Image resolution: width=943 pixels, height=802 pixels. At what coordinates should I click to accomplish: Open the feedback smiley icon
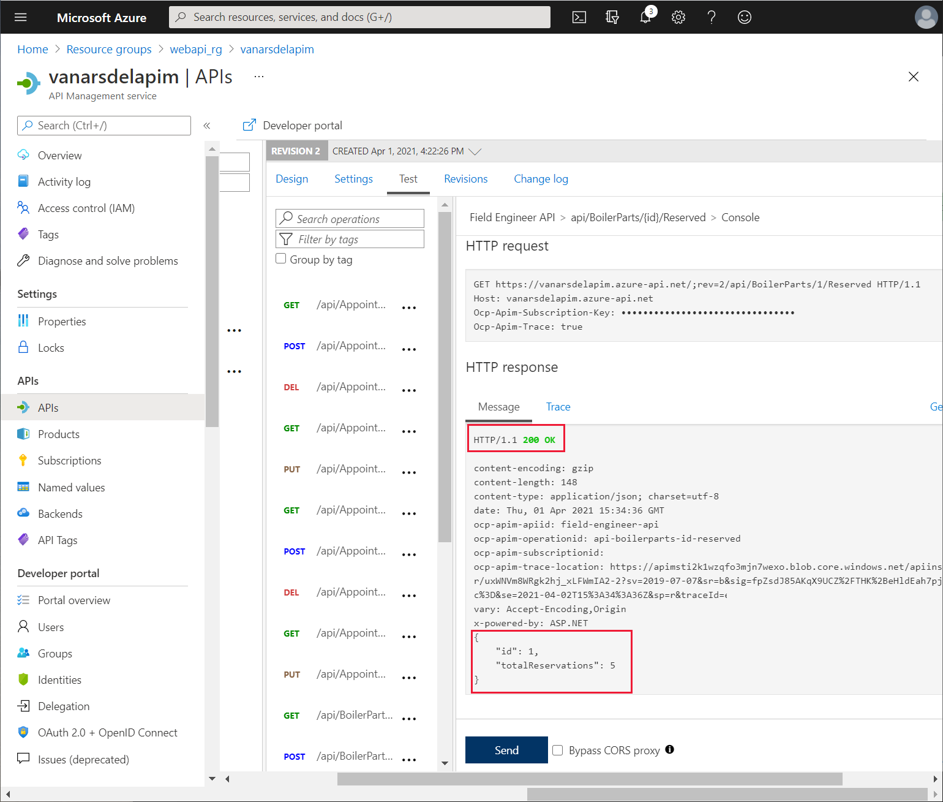tap(745, 17)
